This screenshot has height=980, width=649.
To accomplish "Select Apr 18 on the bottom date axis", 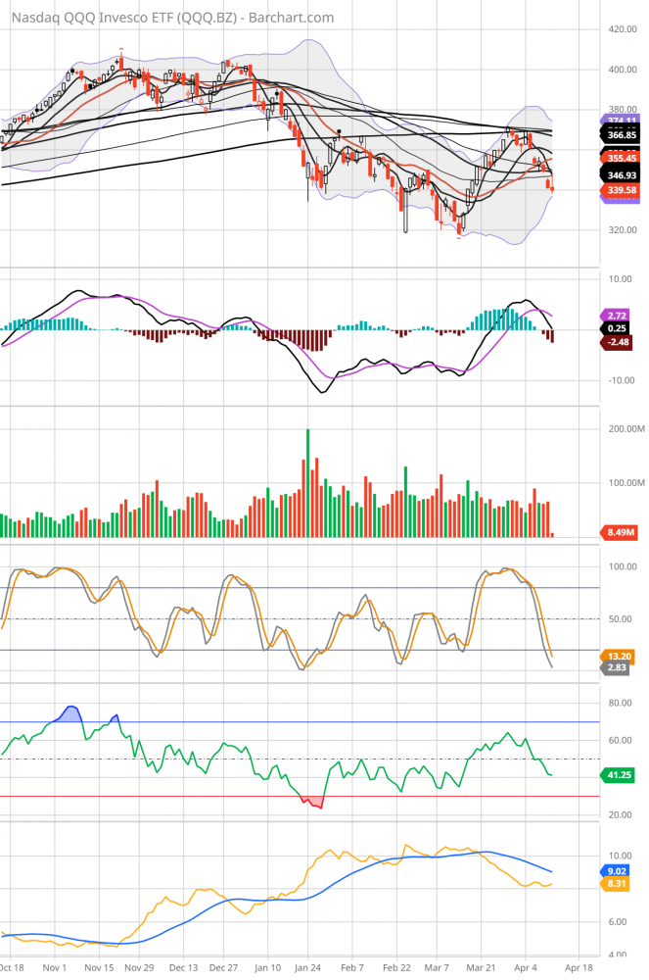I will click(x=579, y=966).
